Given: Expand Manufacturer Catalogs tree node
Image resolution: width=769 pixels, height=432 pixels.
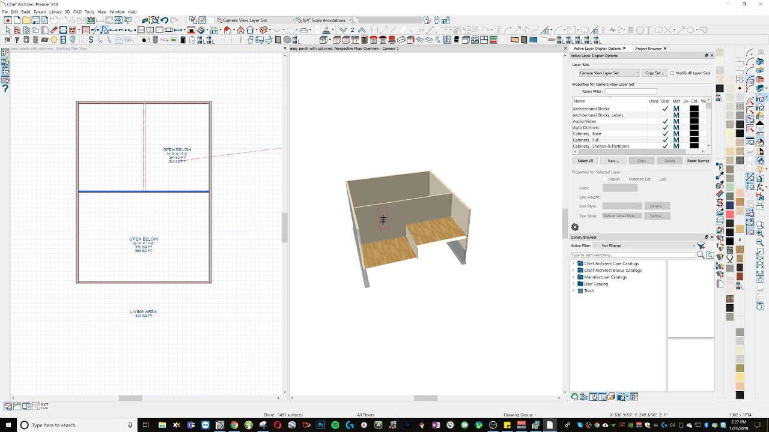Looking at the screenshot, I should click(x=573, y=277).
